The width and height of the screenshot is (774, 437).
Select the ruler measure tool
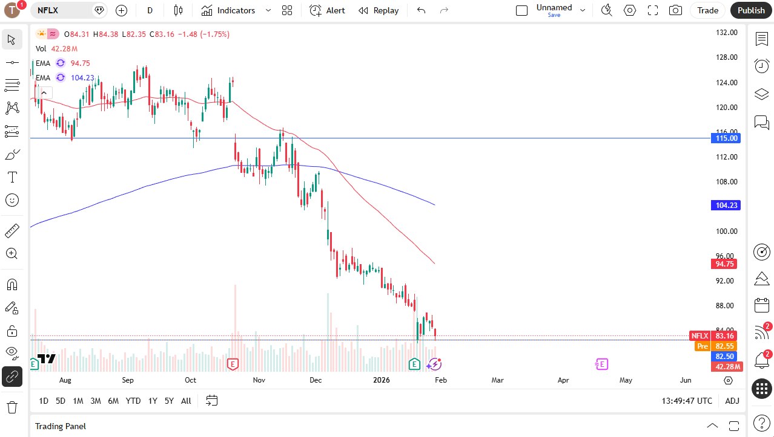pyautogui.click(x=12, y=230)
